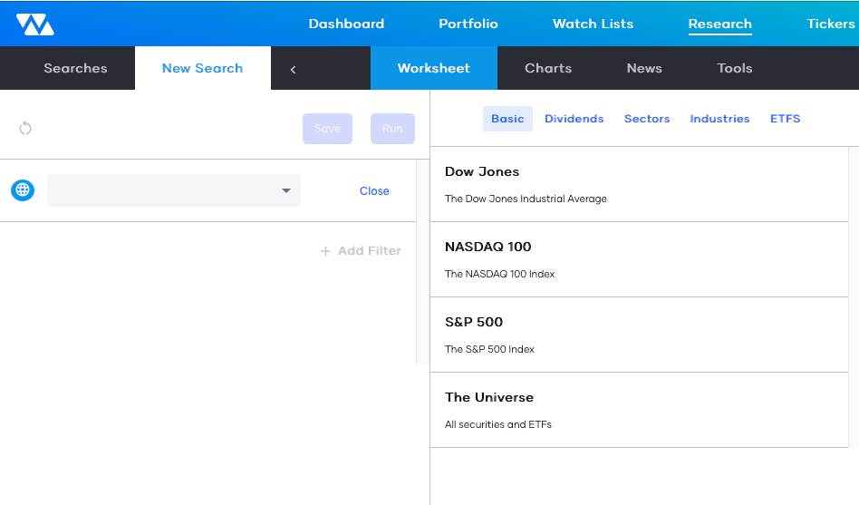The image size is (859, 505).
Task: Choose the Dow Jones universe
Action: [640, 184]
